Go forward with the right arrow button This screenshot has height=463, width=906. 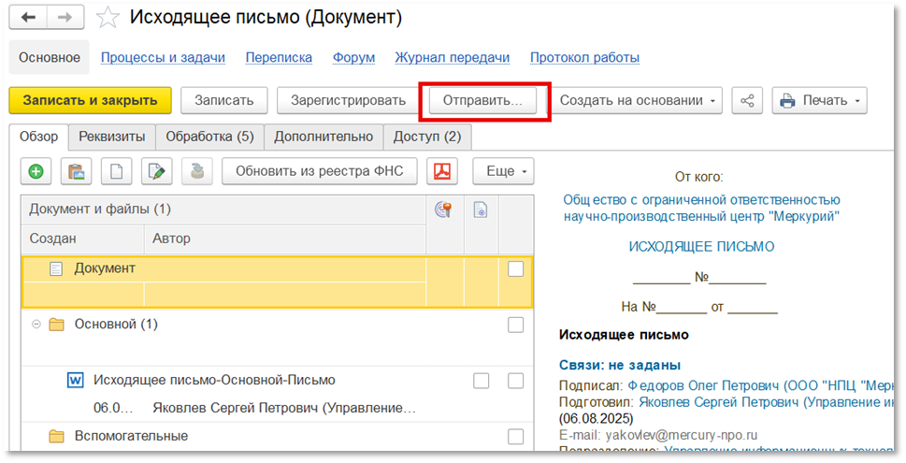click(65, 18)
